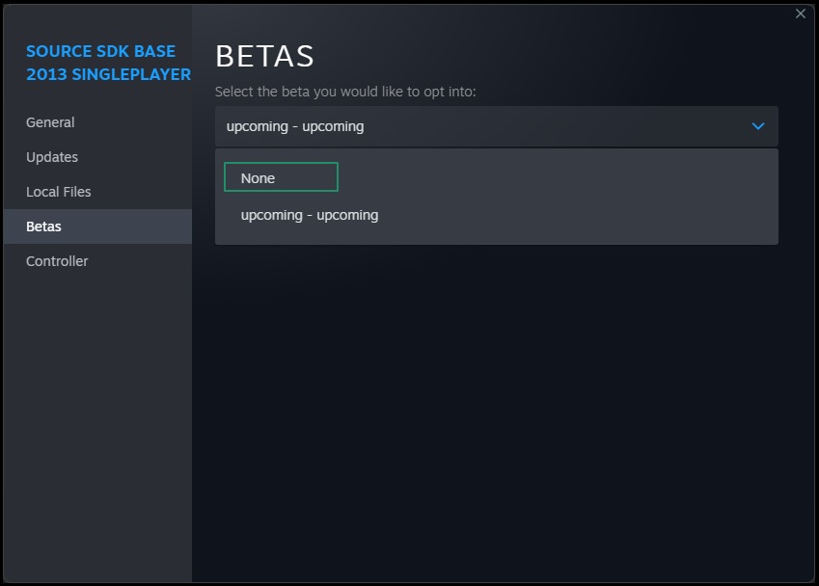Pick the upcoming - upcoming list option

pos(310,215)
